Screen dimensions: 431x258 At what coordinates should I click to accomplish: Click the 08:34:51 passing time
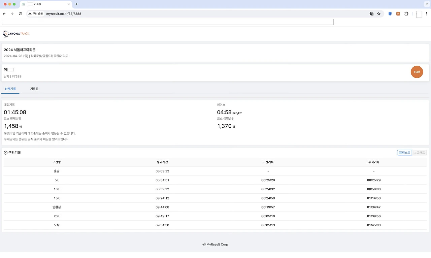point(162,180)
